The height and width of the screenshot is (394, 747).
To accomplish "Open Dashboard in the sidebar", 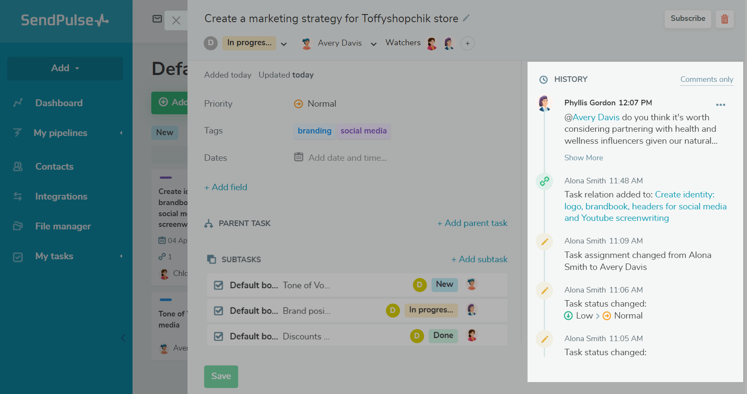I will (x=59, y=103).
